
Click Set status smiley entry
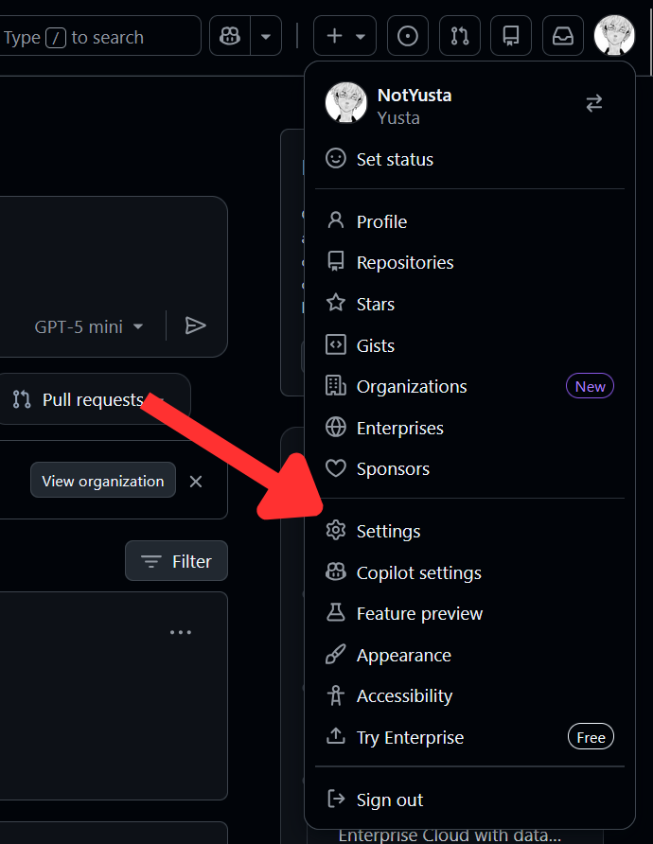coord(394,159)
